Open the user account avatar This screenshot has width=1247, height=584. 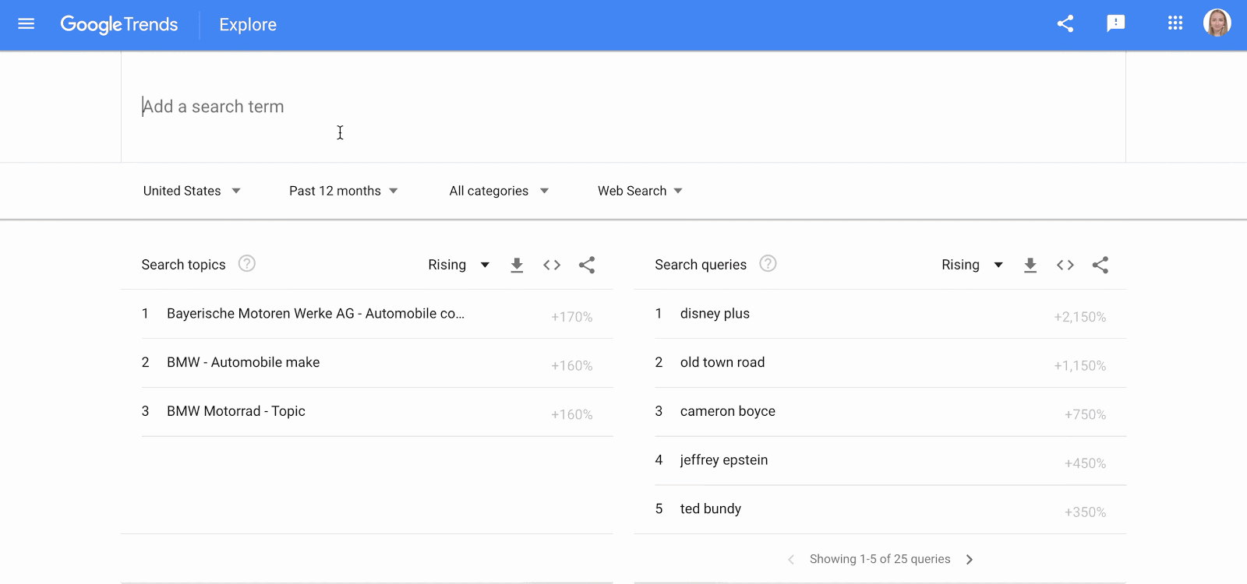1217,23
